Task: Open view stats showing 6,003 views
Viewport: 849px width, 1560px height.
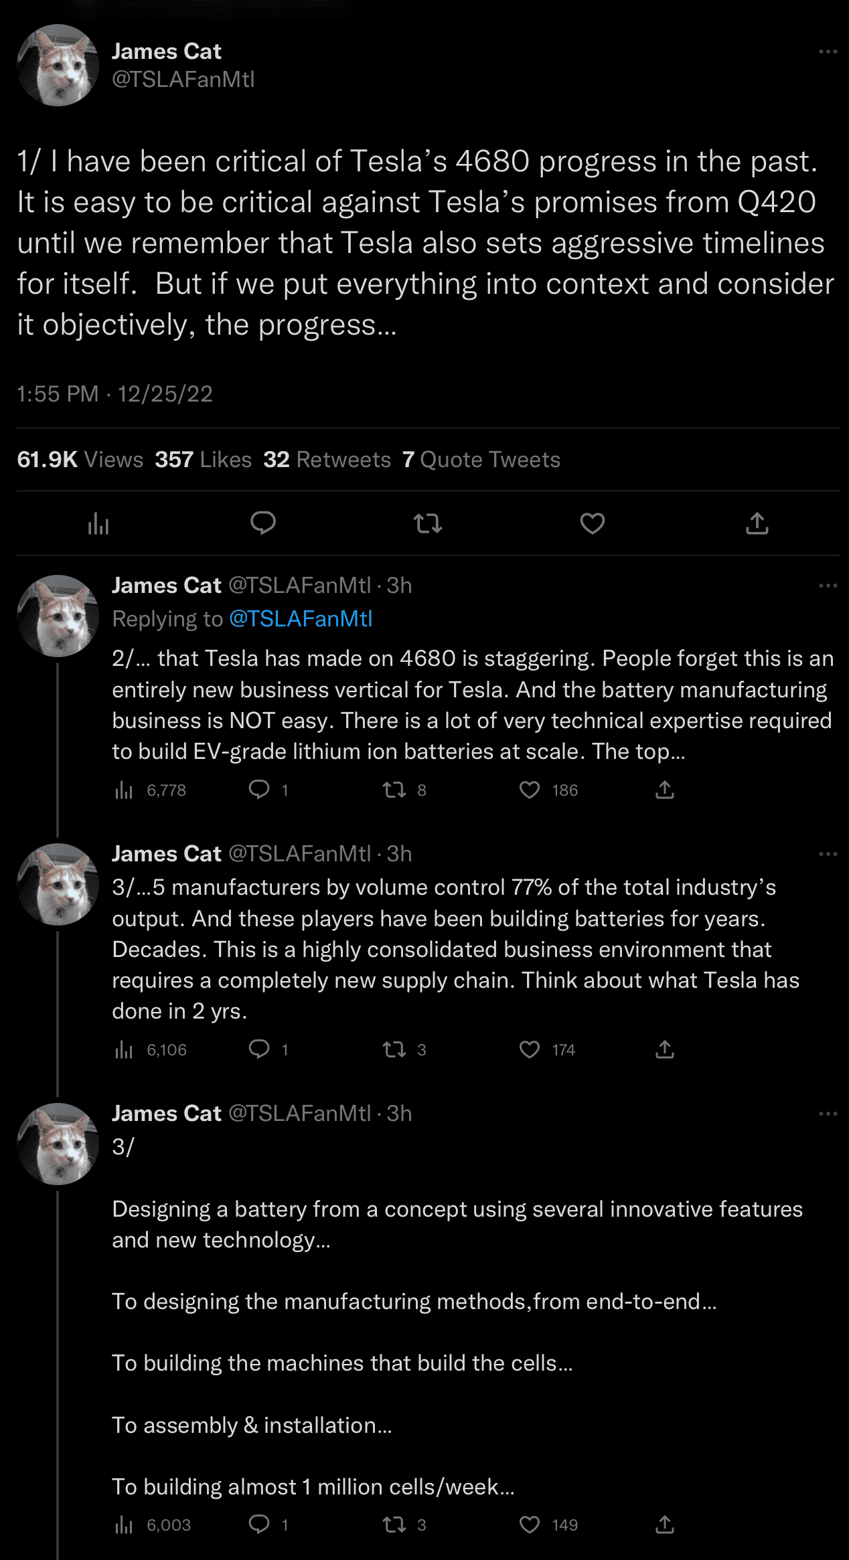Action: point(153,1525)
